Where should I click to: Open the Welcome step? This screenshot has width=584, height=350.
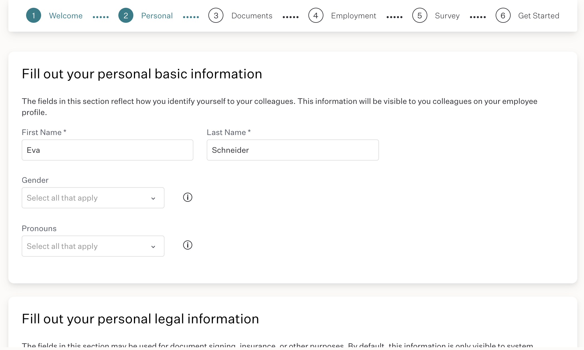pos(66,16)
